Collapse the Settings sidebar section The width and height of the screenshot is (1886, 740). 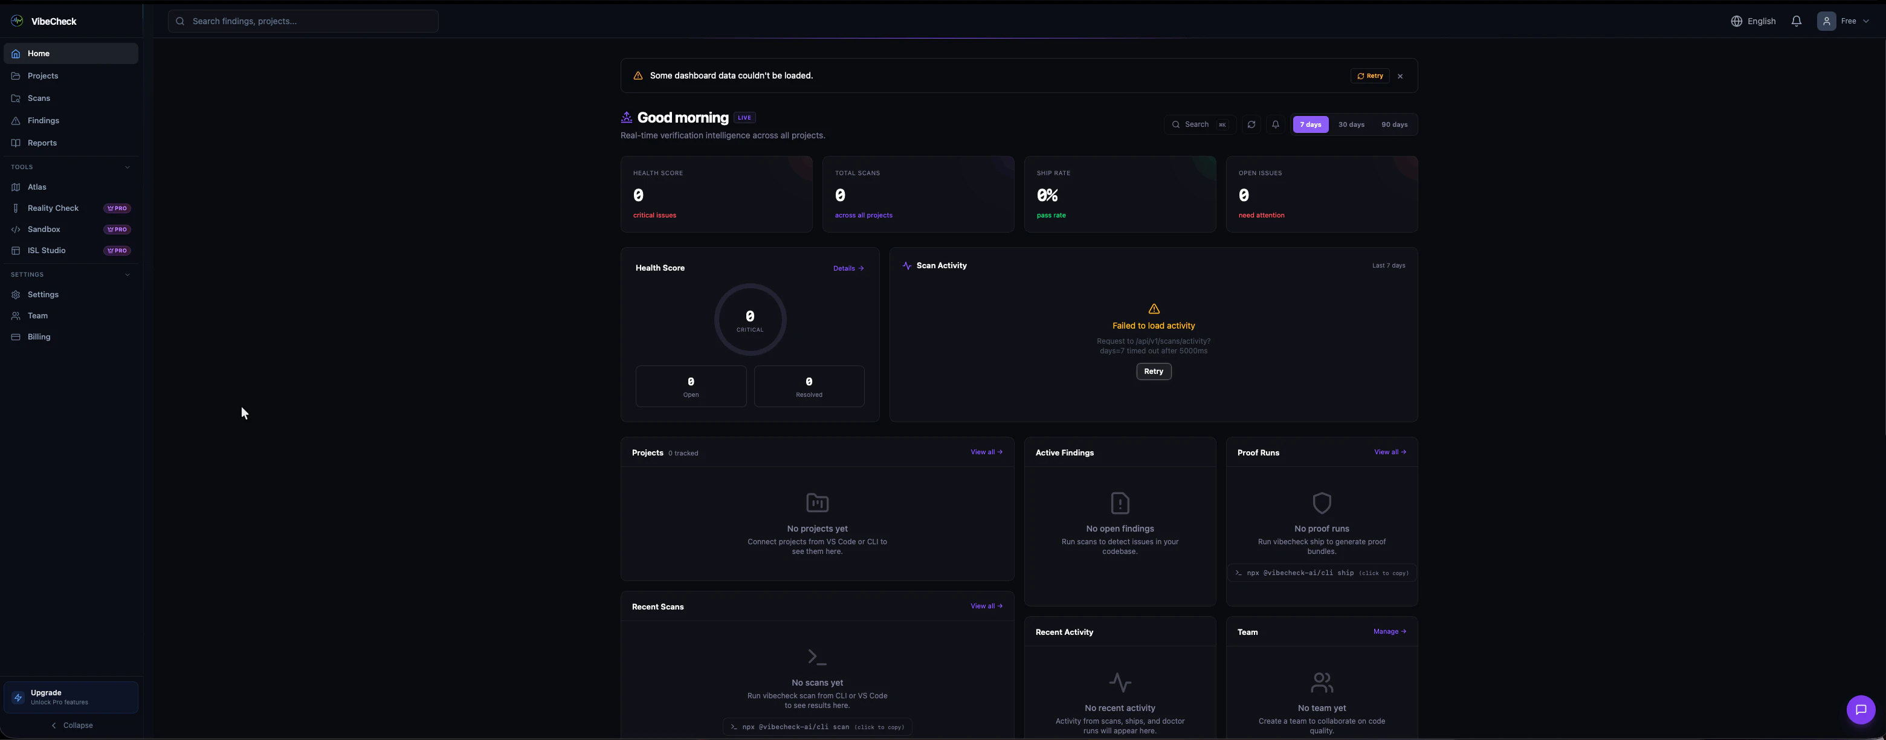pos(128,274)
